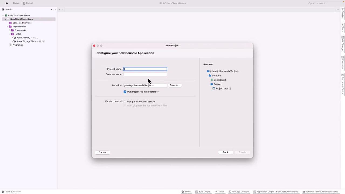Open the Tasks pad tab

(219, 192)
